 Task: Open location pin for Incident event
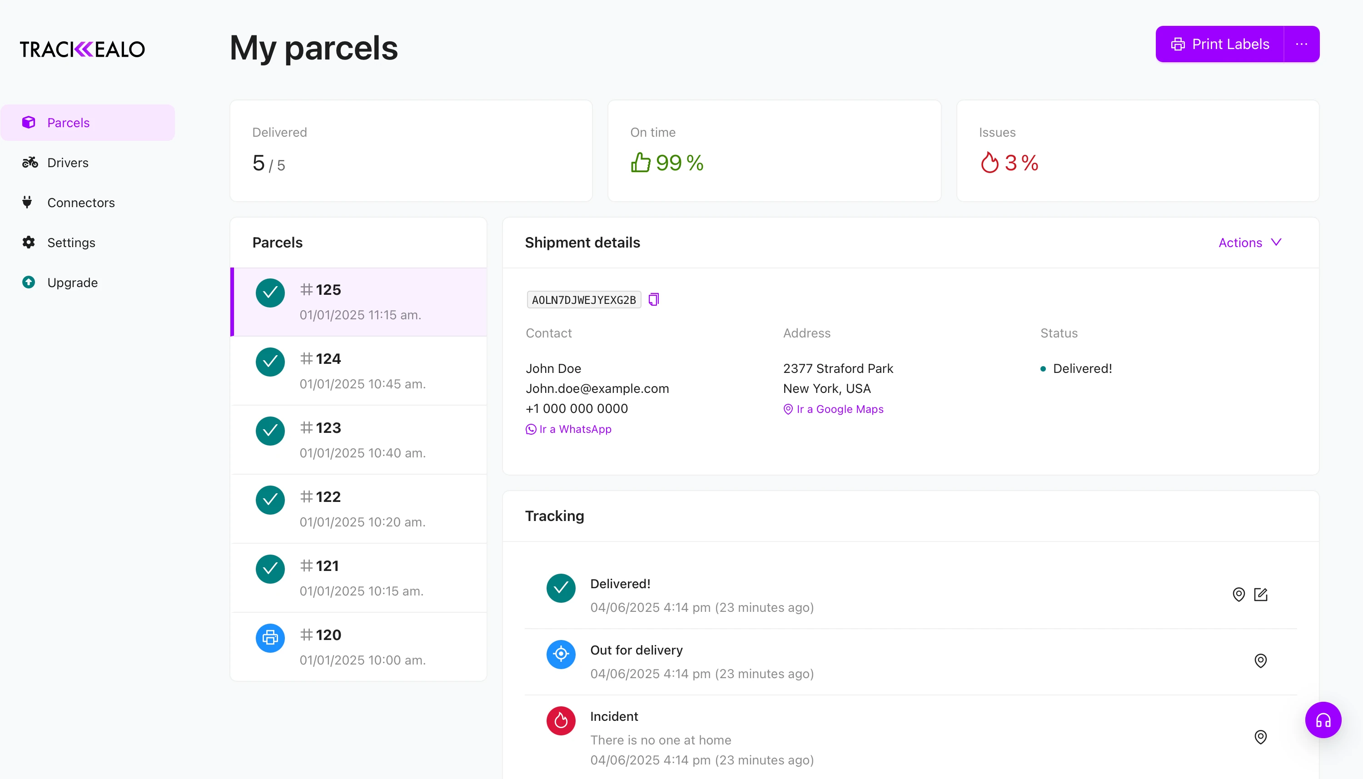coord(1260,737)
